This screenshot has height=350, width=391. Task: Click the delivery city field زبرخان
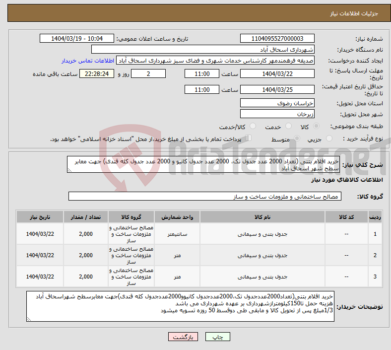pos(277,114)
